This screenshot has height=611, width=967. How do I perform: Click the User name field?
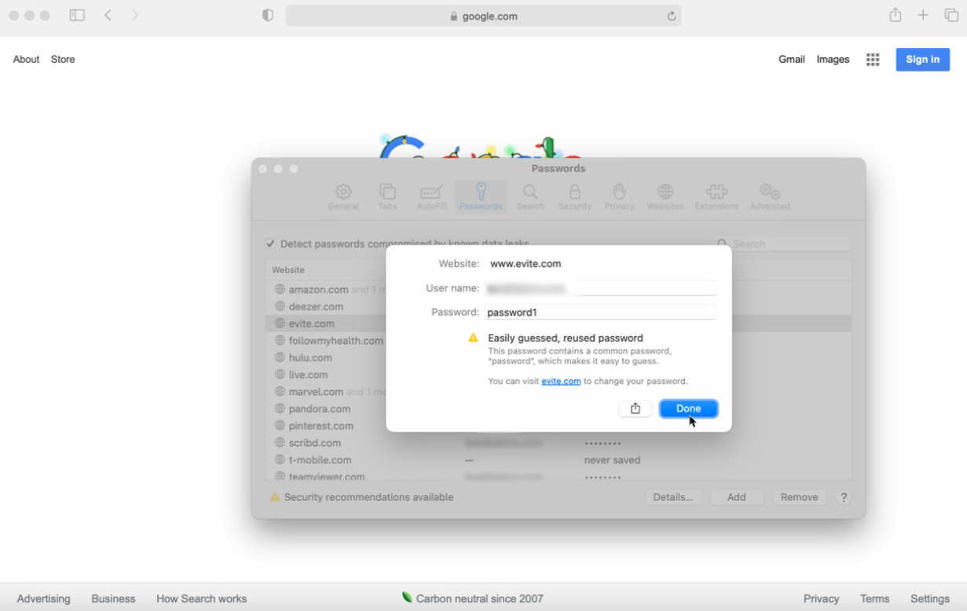tap(600, 288)
